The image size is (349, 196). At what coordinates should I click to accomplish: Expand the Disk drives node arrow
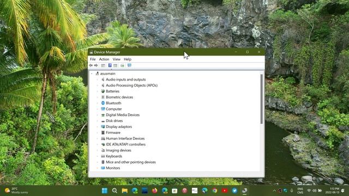[97, 121]
